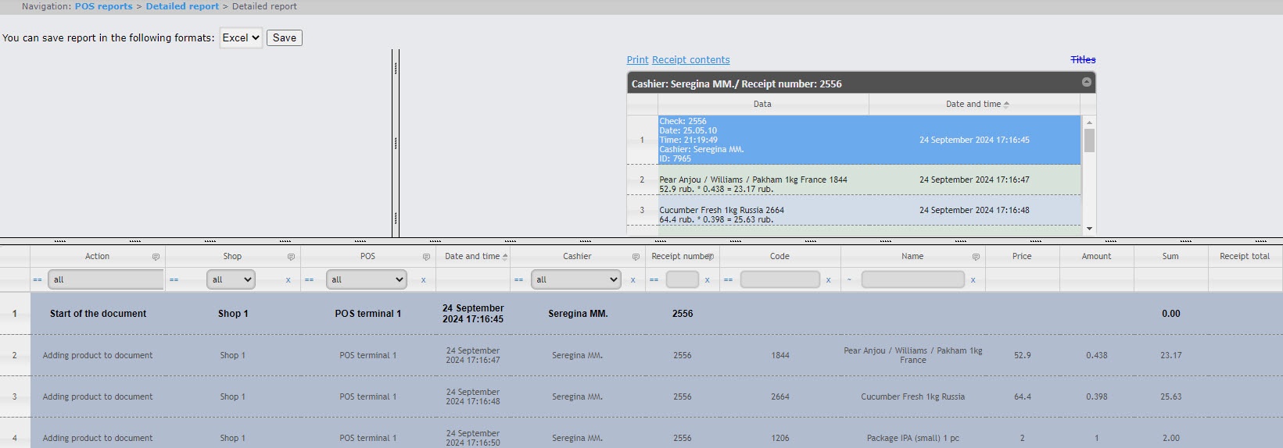Open the Shop filter dropdown
This screenshot has height=448, width=1283.
(x=231, y=279)
